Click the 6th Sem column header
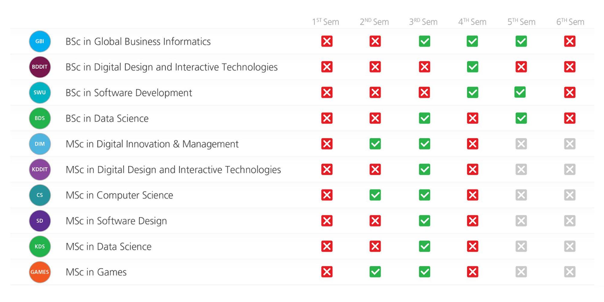604x302 pixels. tap(570, 22)
